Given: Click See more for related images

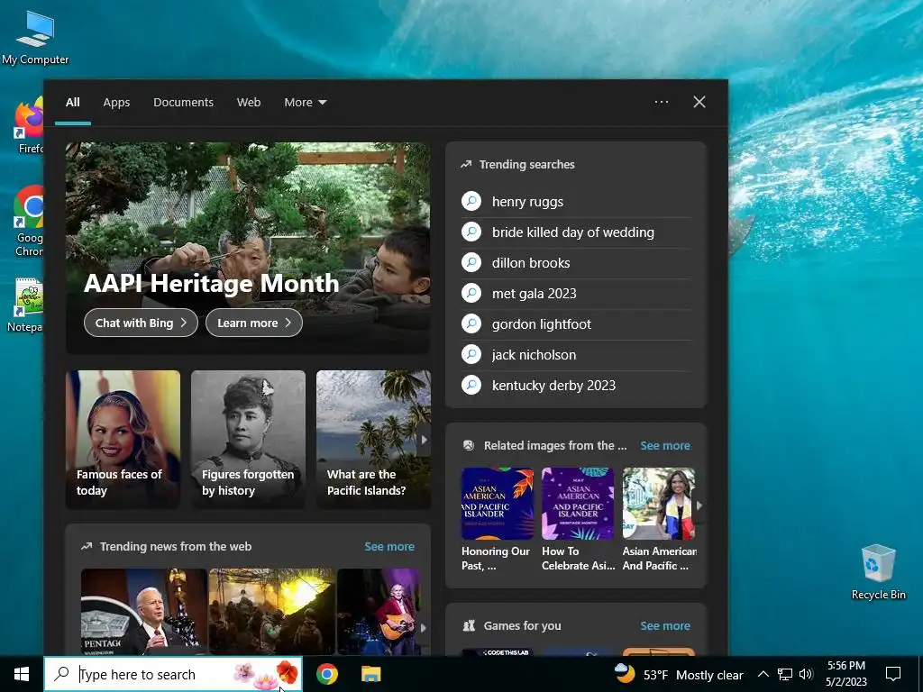Looking at the screenshot, I should 665,445.
